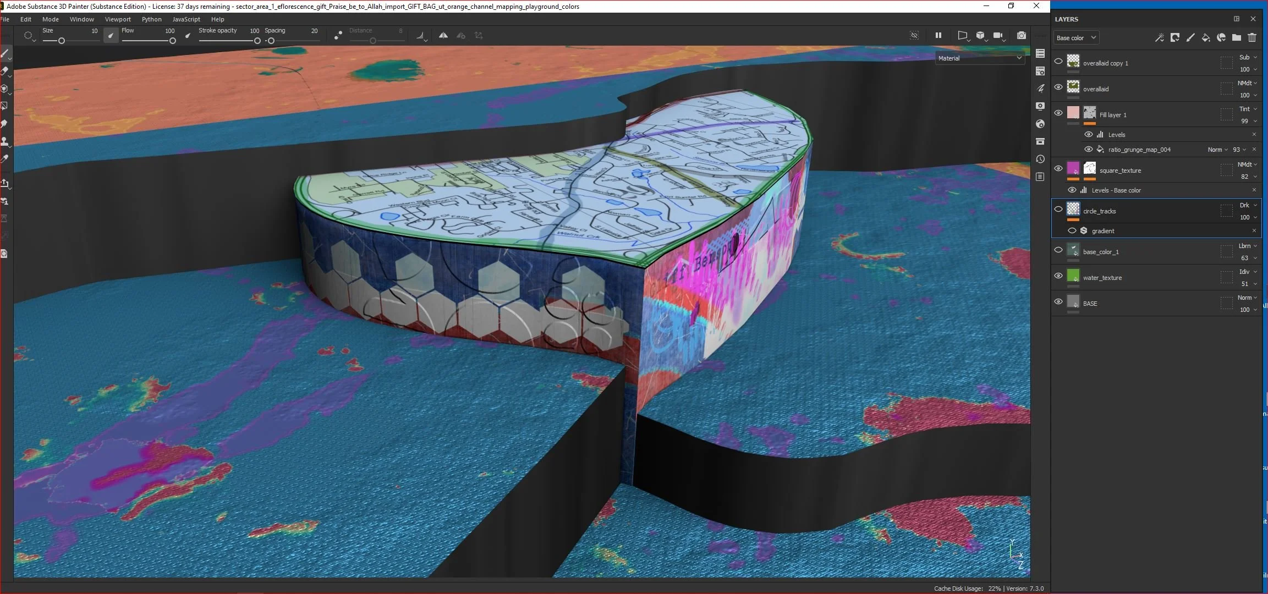The height and width of the screenshot is (594, 1268).
Task: Add a folder group in Layers panel
Action: tap(1237, 38)
